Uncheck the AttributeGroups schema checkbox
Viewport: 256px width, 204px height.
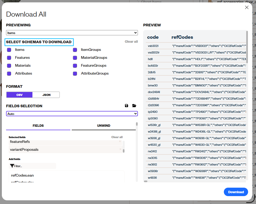(x=75, y=74)
